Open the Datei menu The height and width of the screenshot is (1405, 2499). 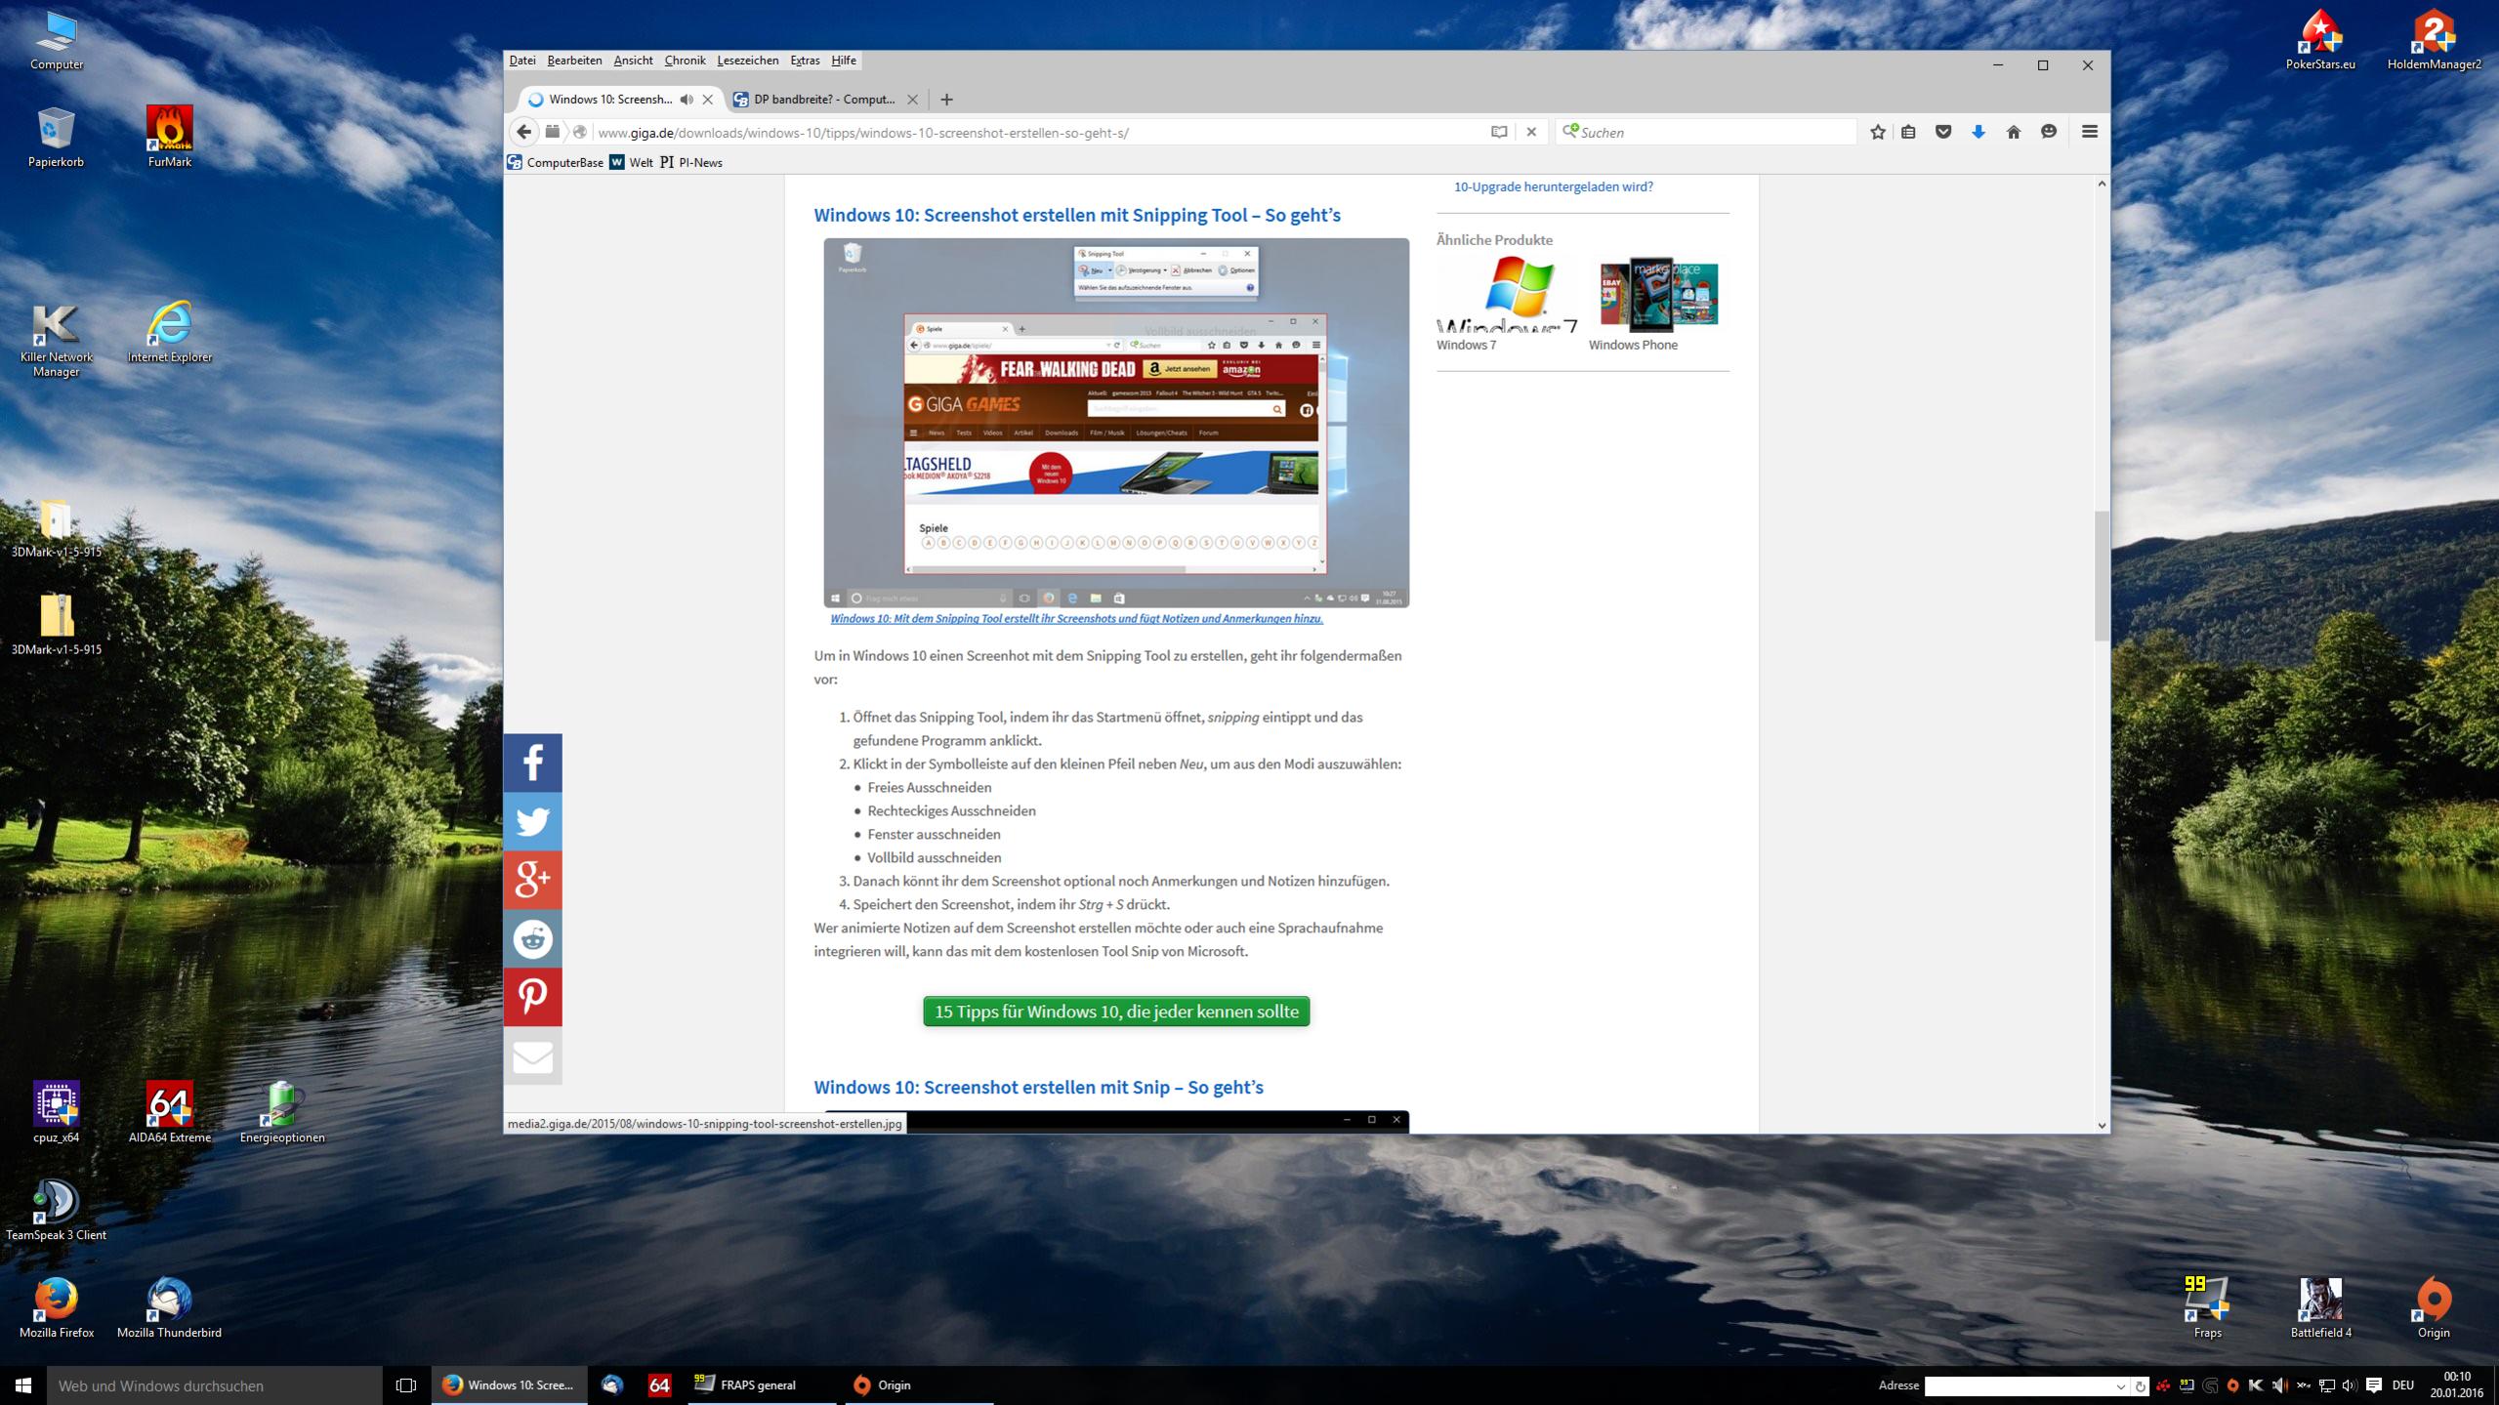point(522,61)
